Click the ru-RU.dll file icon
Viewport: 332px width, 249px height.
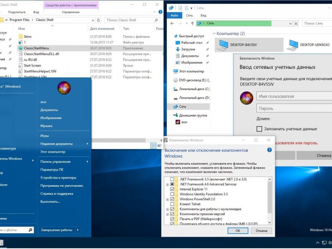coord(20,59)
